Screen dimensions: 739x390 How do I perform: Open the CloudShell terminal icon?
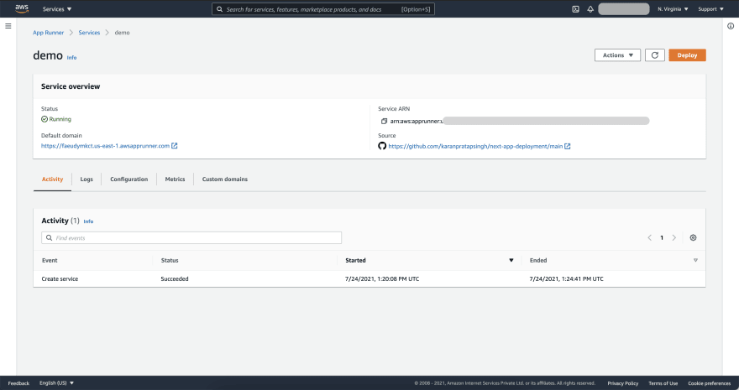click(x=575, y=9)
